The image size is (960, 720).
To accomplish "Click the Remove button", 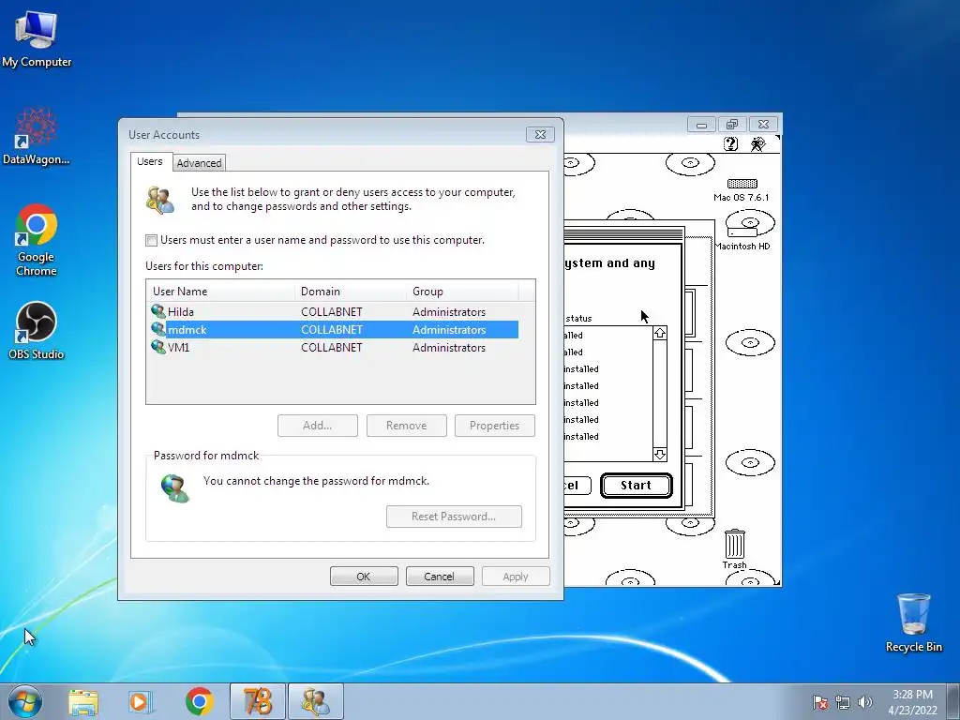I will [x=407, y=426].
